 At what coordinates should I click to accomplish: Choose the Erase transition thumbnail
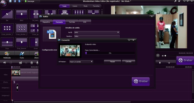coord(34,42)
